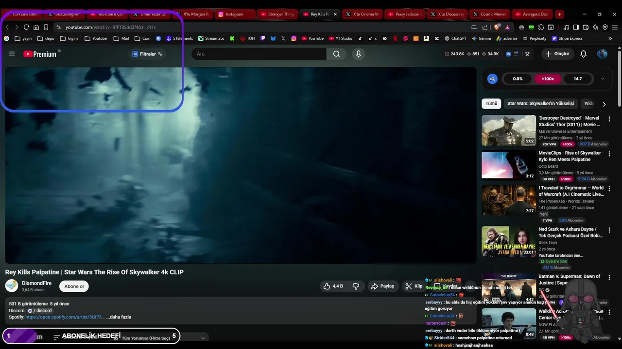Open the YouTube guide hamburger menu

click(12, 54)
